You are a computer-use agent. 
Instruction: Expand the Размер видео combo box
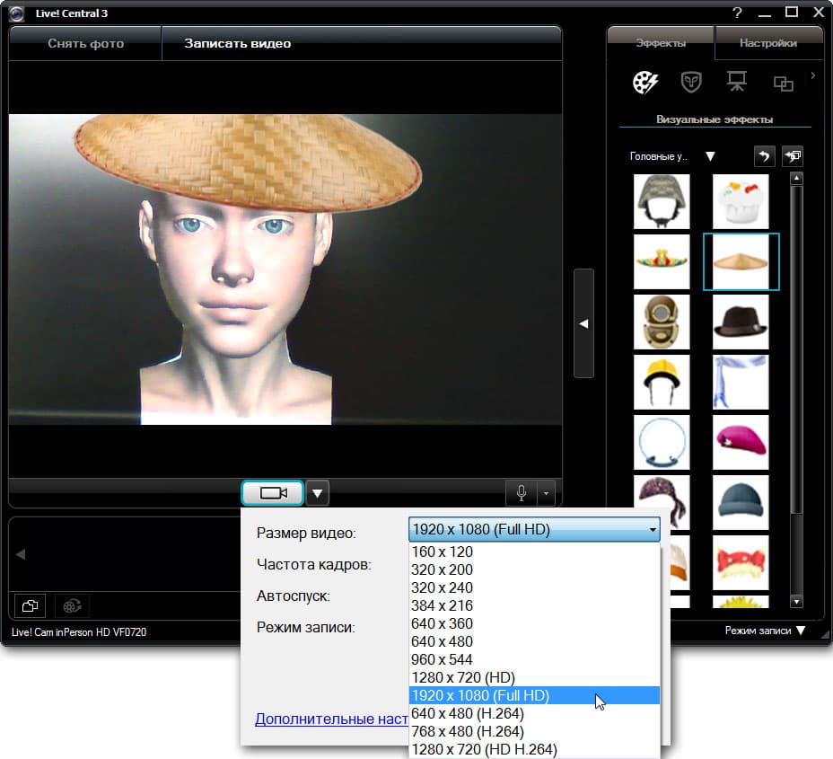coord(534,530)
